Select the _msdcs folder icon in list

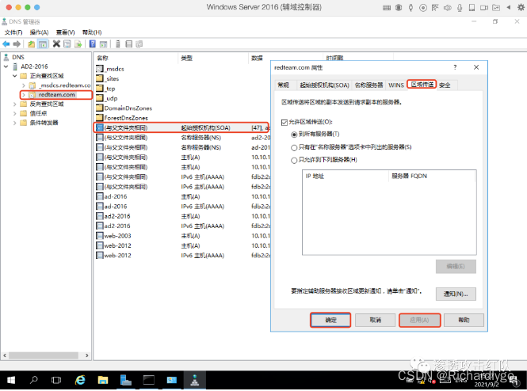click(x=100, y=69)
